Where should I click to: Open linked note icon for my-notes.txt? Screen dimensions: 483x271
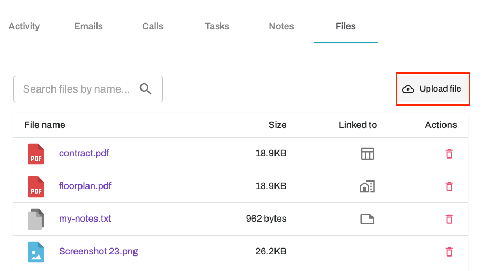click(x=367, y=219)
